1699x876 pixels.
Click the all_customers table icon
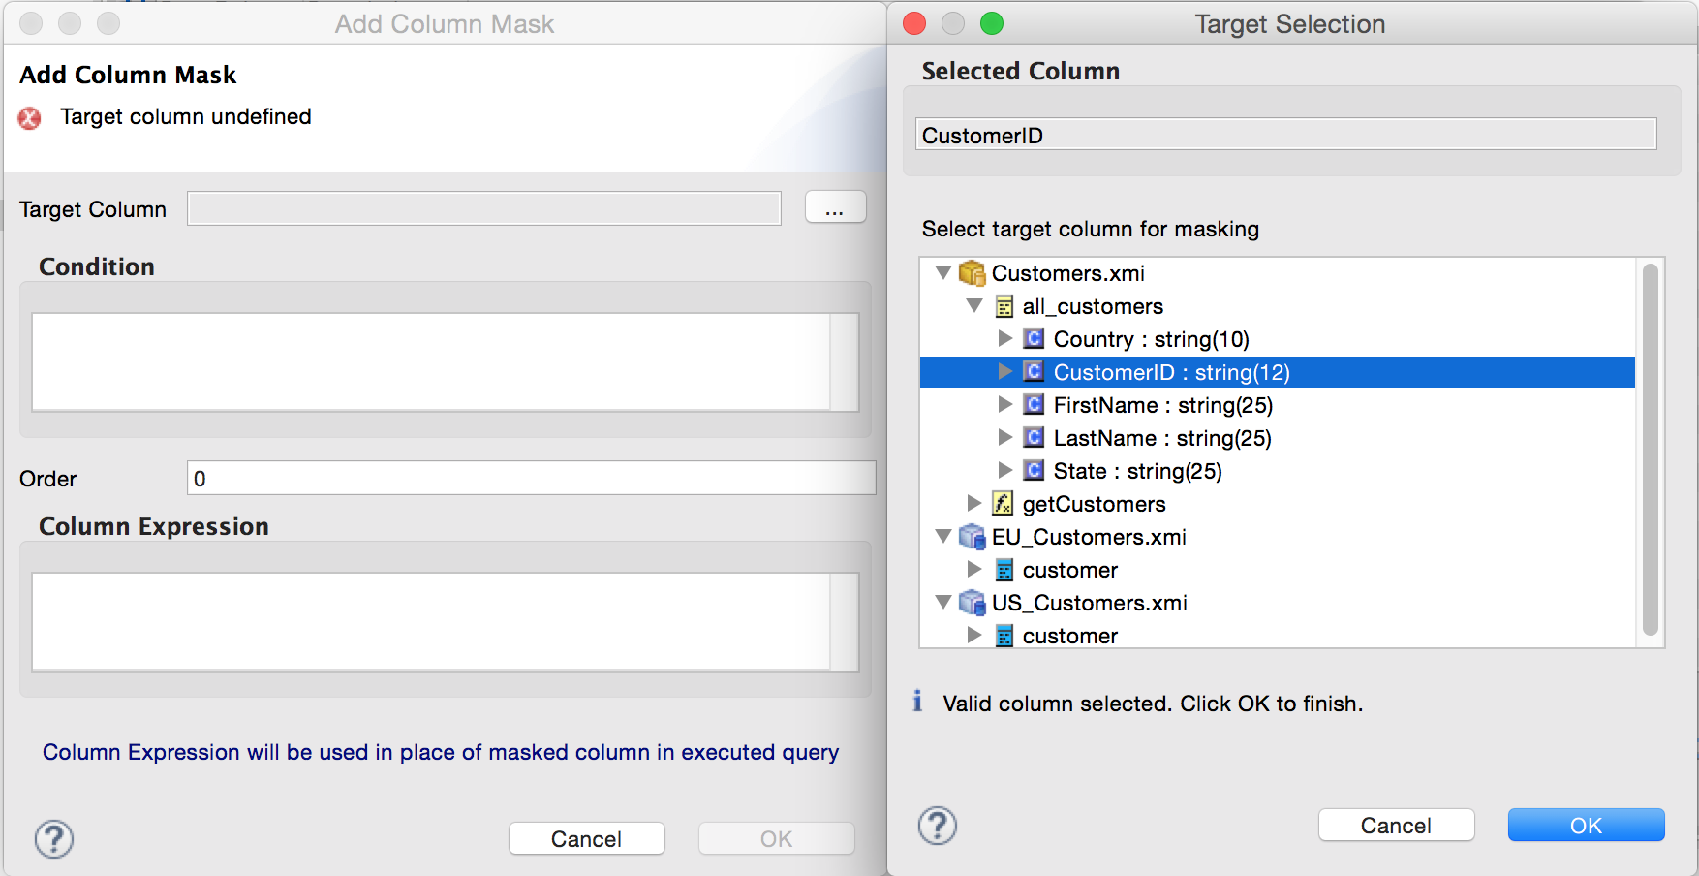(1004, 306)
